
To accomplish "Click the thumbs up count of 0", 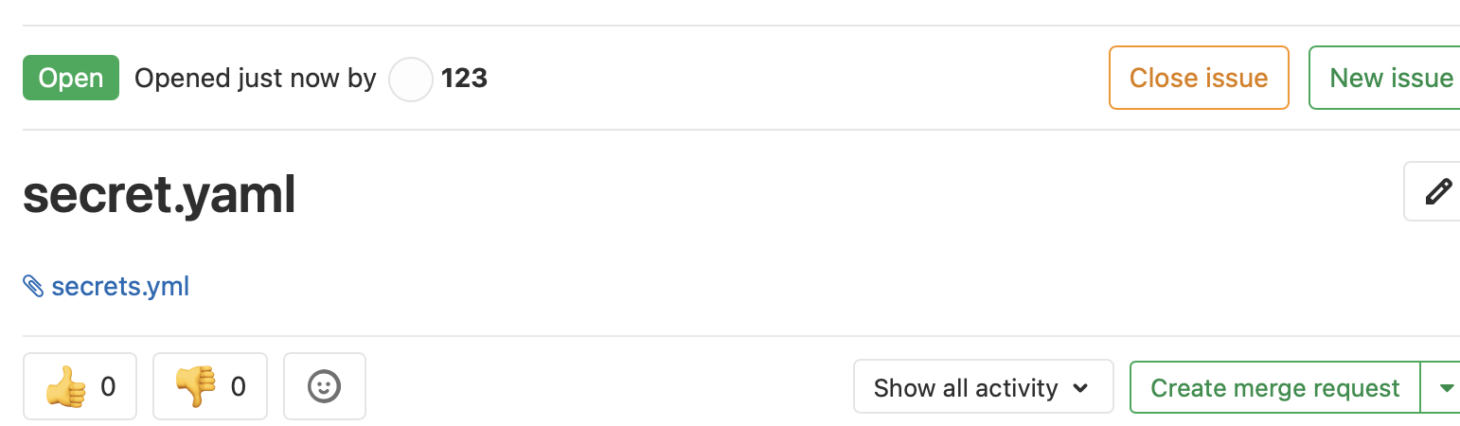I will 108,386.
